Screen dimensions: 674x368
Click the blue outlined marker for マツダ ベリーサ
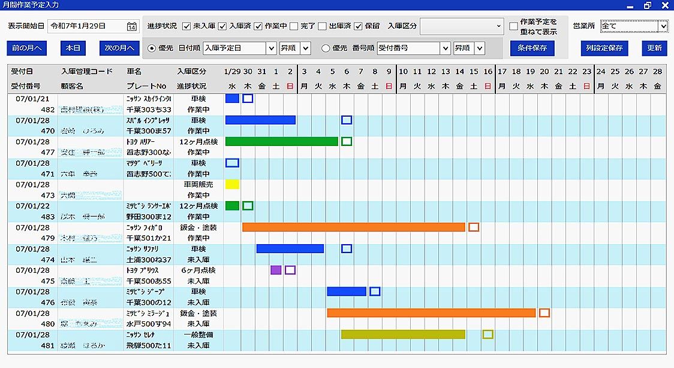(232, 163)
